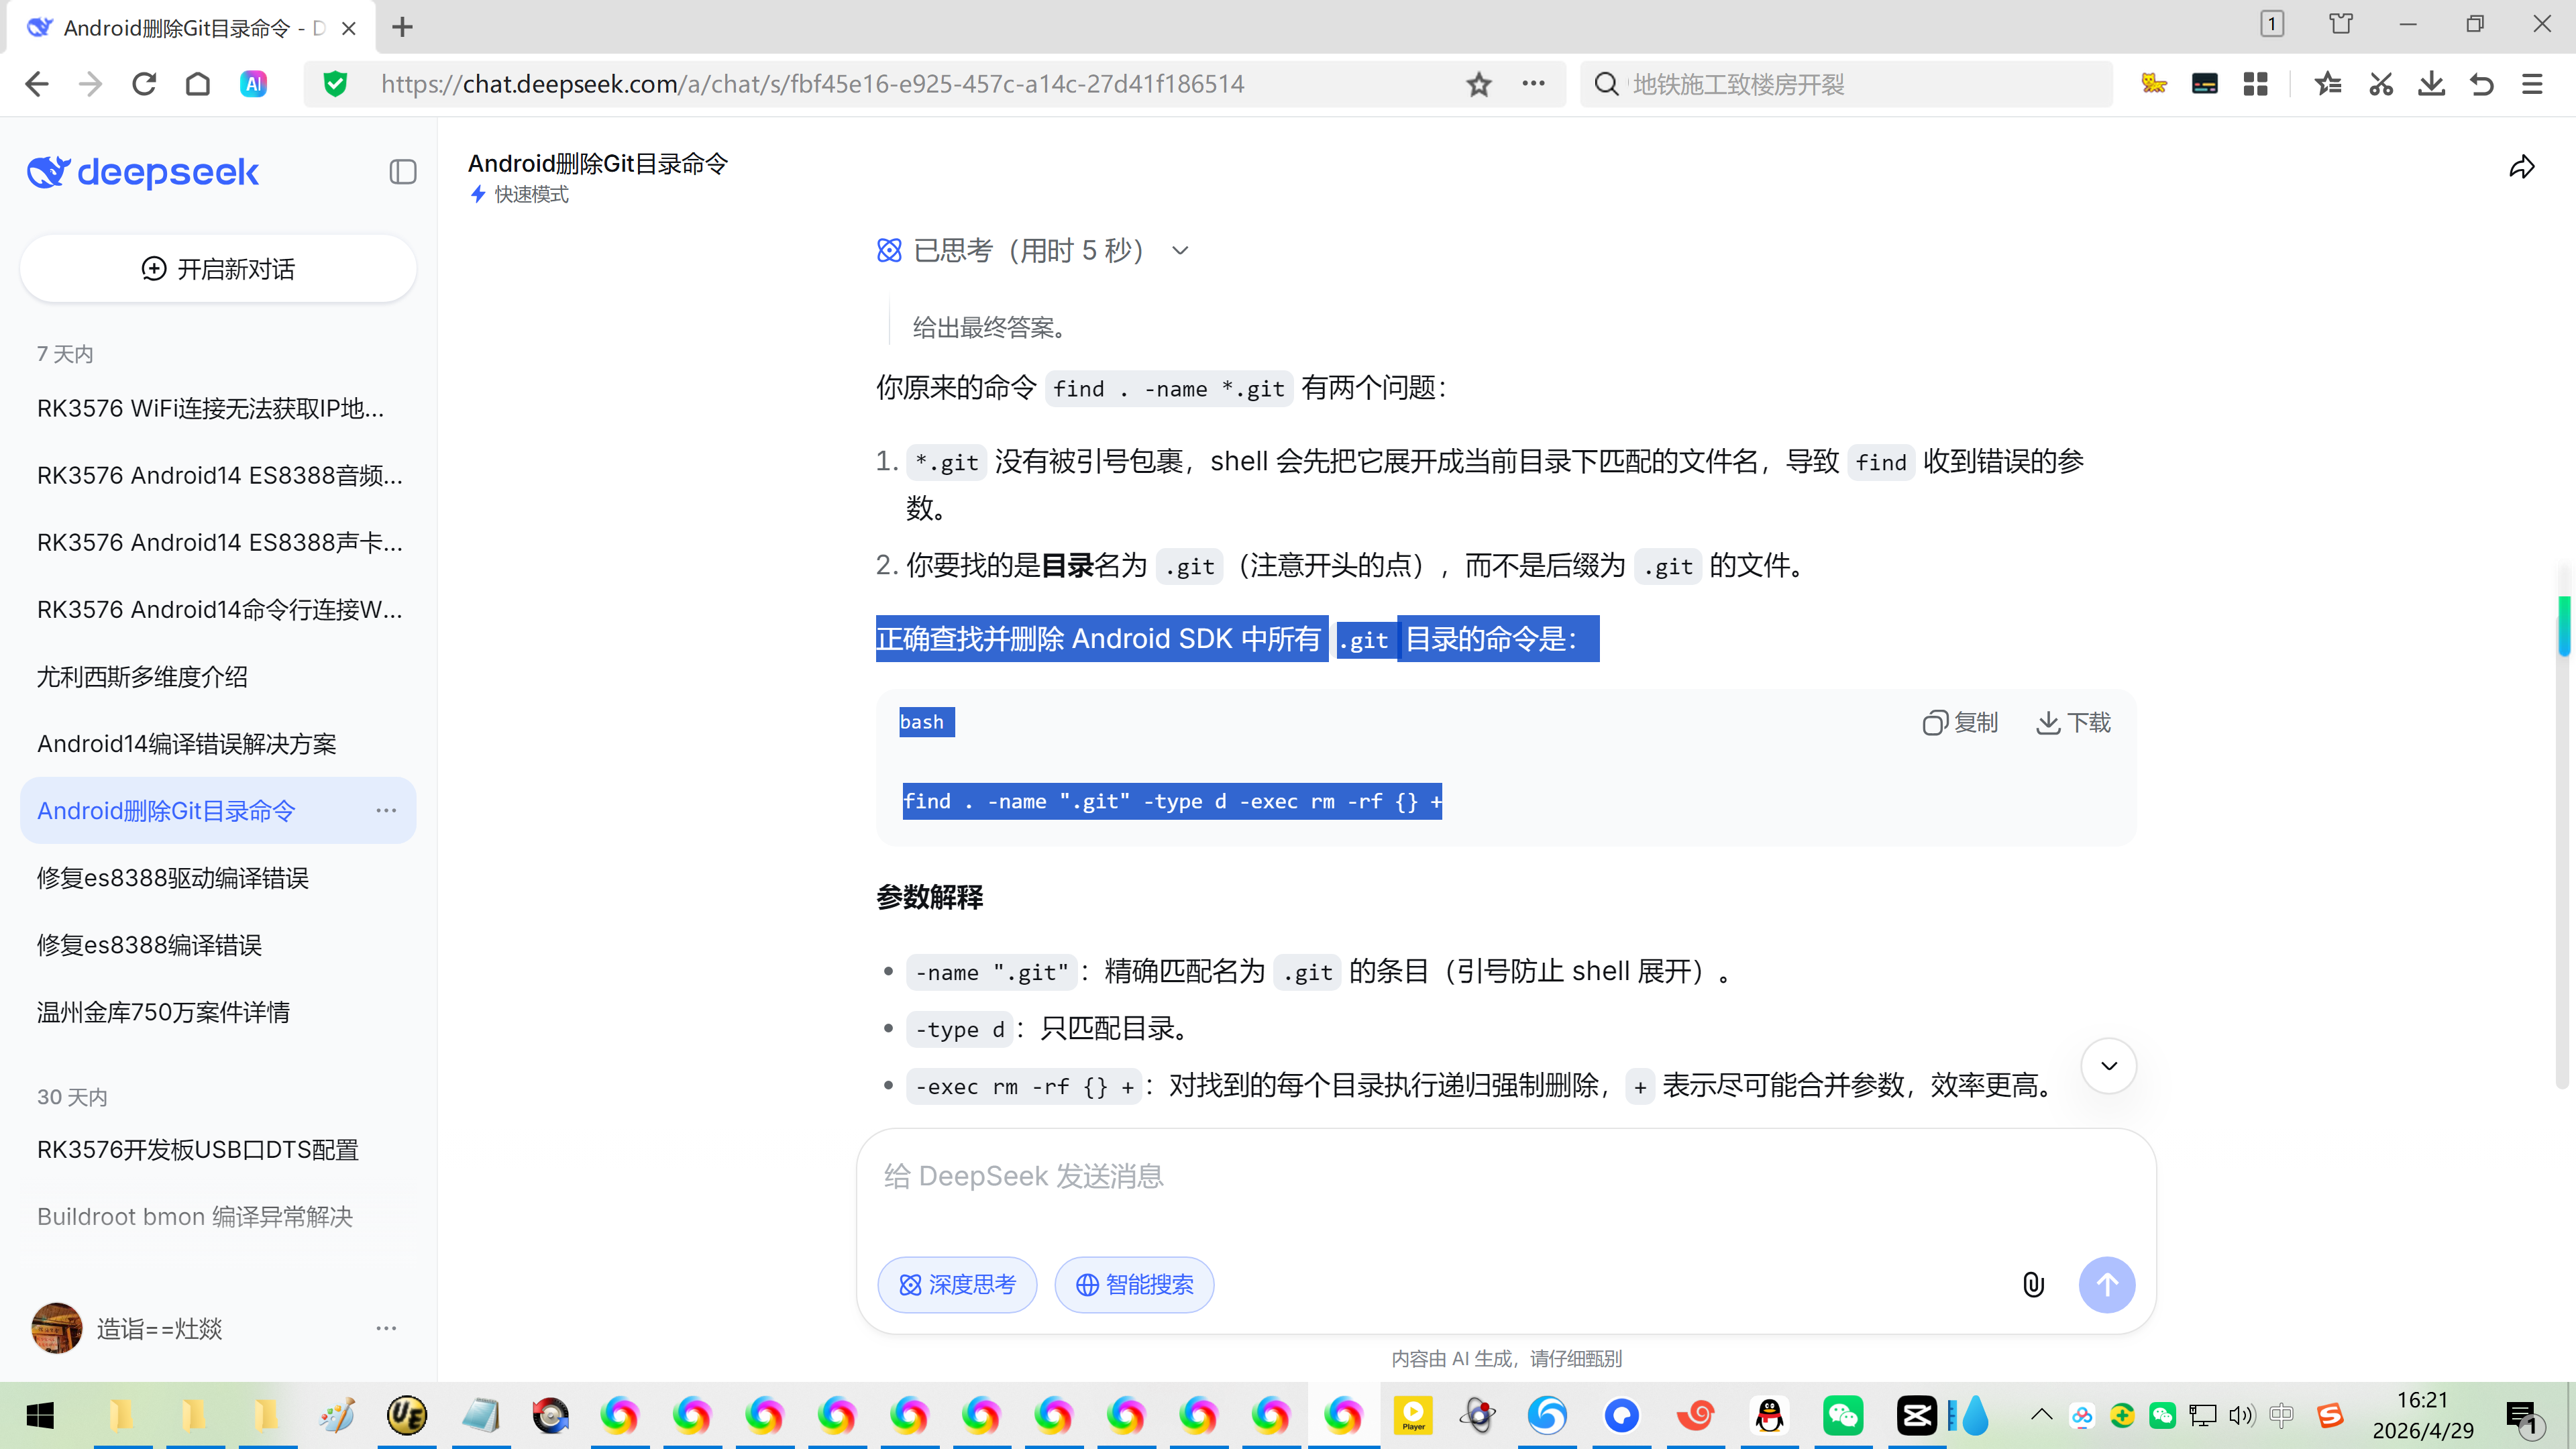Image resolution: width=2576 pixels, height=1449 pixels.
Task: Bookmark this page with star icon
Action: tap(1478, 84)
